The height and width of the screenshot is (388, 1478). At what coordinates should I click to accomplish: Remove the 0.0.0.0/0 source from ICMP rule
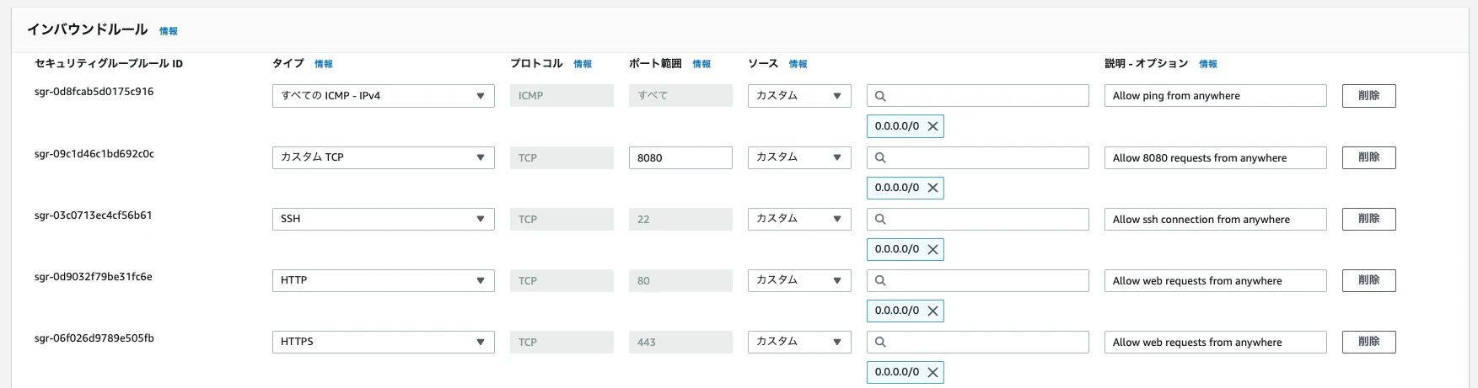click(932, 126)
